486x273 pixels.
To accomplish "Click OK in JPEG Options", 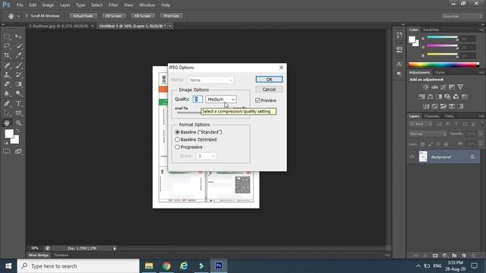I will 269,80.
